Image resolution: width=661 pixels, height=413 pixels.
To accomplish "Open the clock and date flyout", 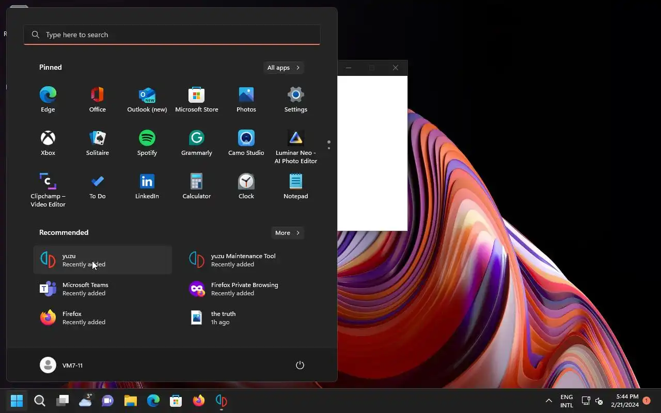I will tap(625, 401).
